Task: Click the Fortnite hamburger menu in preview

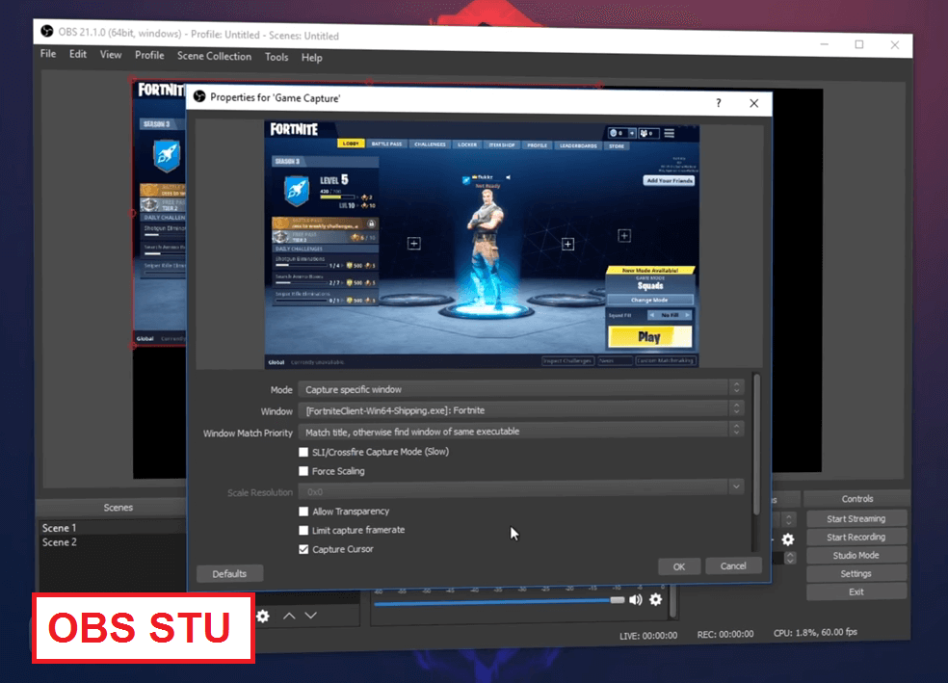Action: [x=670, y=133]
